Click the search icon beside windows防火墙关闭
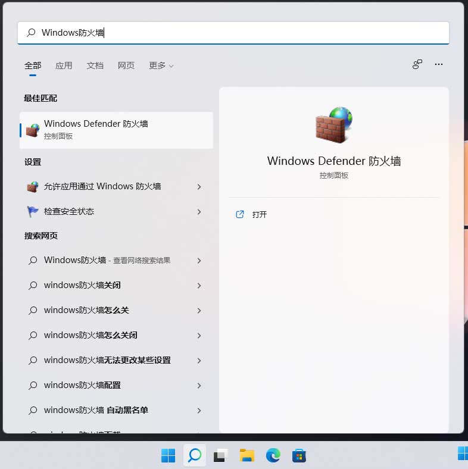This screenshot has width=468, height=469. click(33, 286)
